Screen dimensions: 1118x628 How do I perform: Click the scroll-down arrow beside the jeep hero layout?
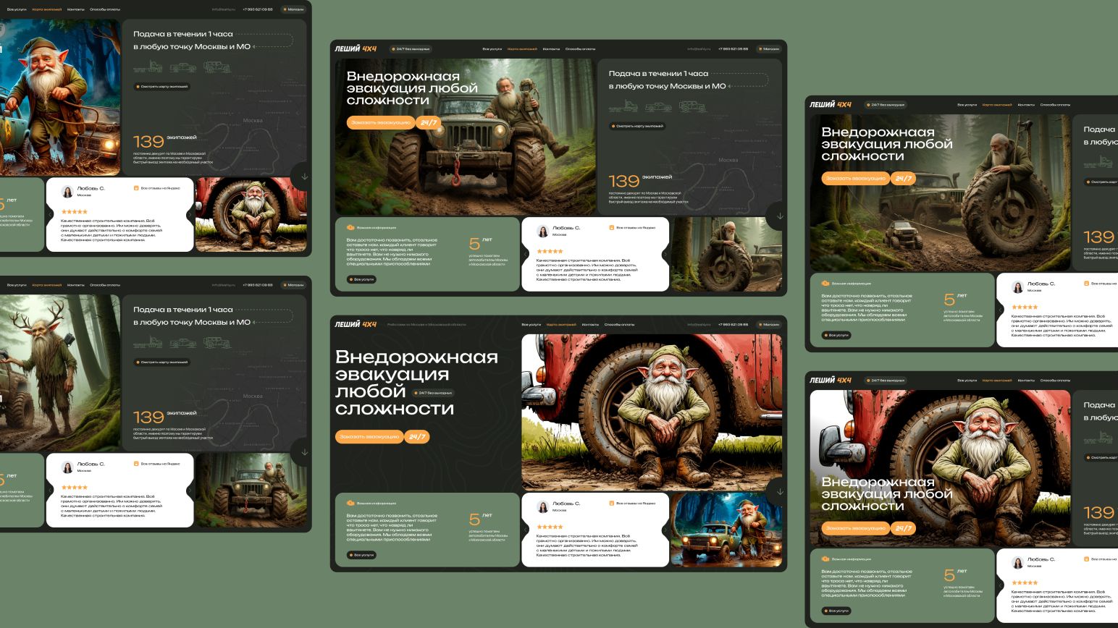tap(779, 216)
